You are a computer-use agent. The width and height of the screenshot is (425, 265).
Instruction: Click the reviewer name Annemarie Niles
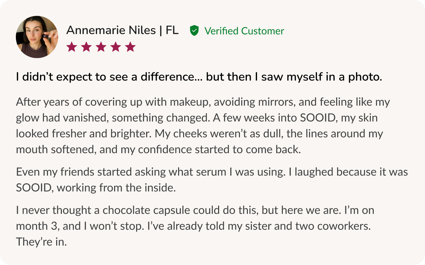(111, 30)
